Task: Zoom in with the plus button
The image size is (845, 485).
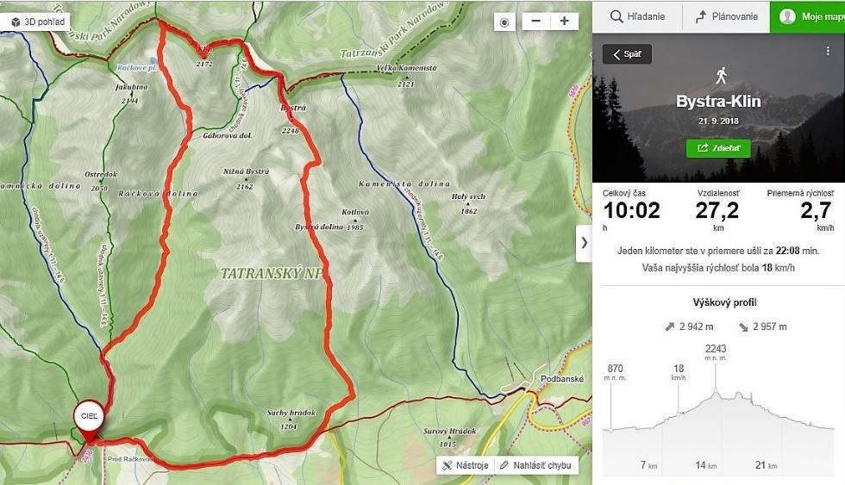Action: point(564,22)
